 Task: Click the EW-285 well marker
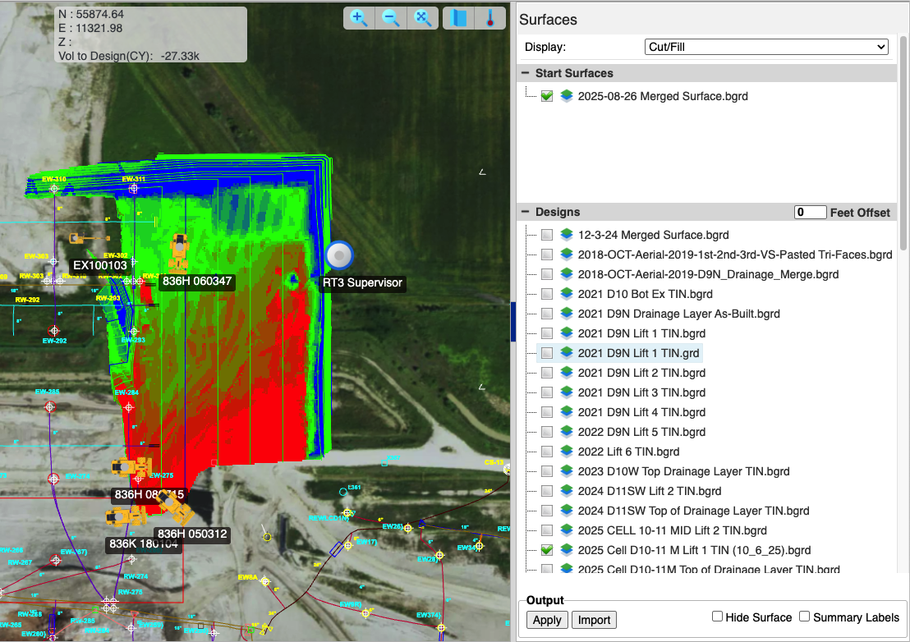point(50,407)
